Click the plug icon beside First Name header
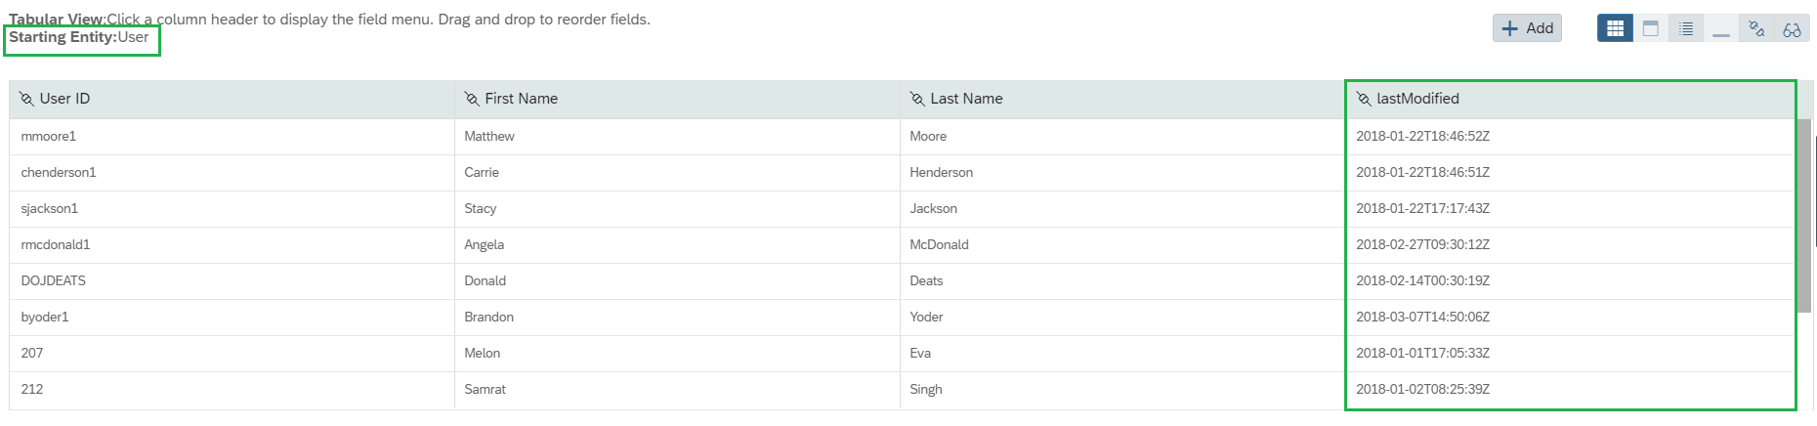1817x426 pixels. point(472,99)
